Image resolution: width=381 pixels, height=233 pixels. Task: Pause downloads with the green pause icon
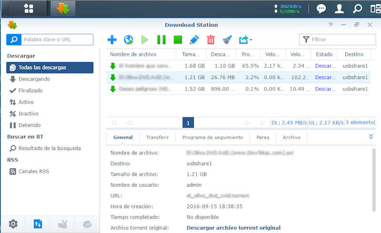point(161,40)
